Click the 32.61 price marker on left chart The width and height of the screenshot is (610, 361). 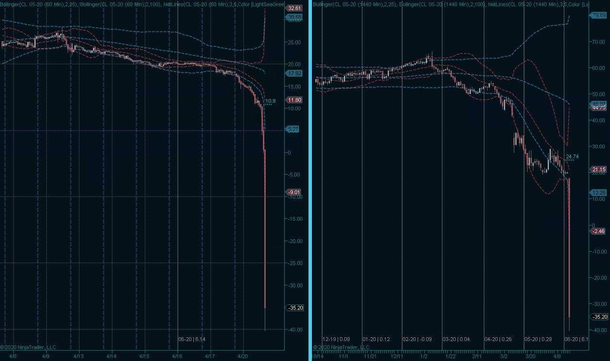point(294,9)
